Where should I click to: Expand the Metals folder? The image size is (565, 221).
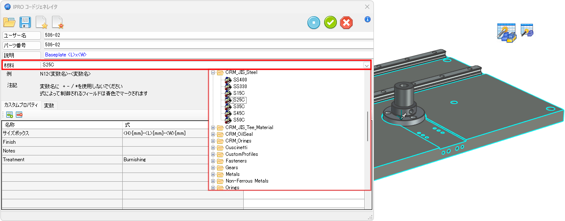213,174
